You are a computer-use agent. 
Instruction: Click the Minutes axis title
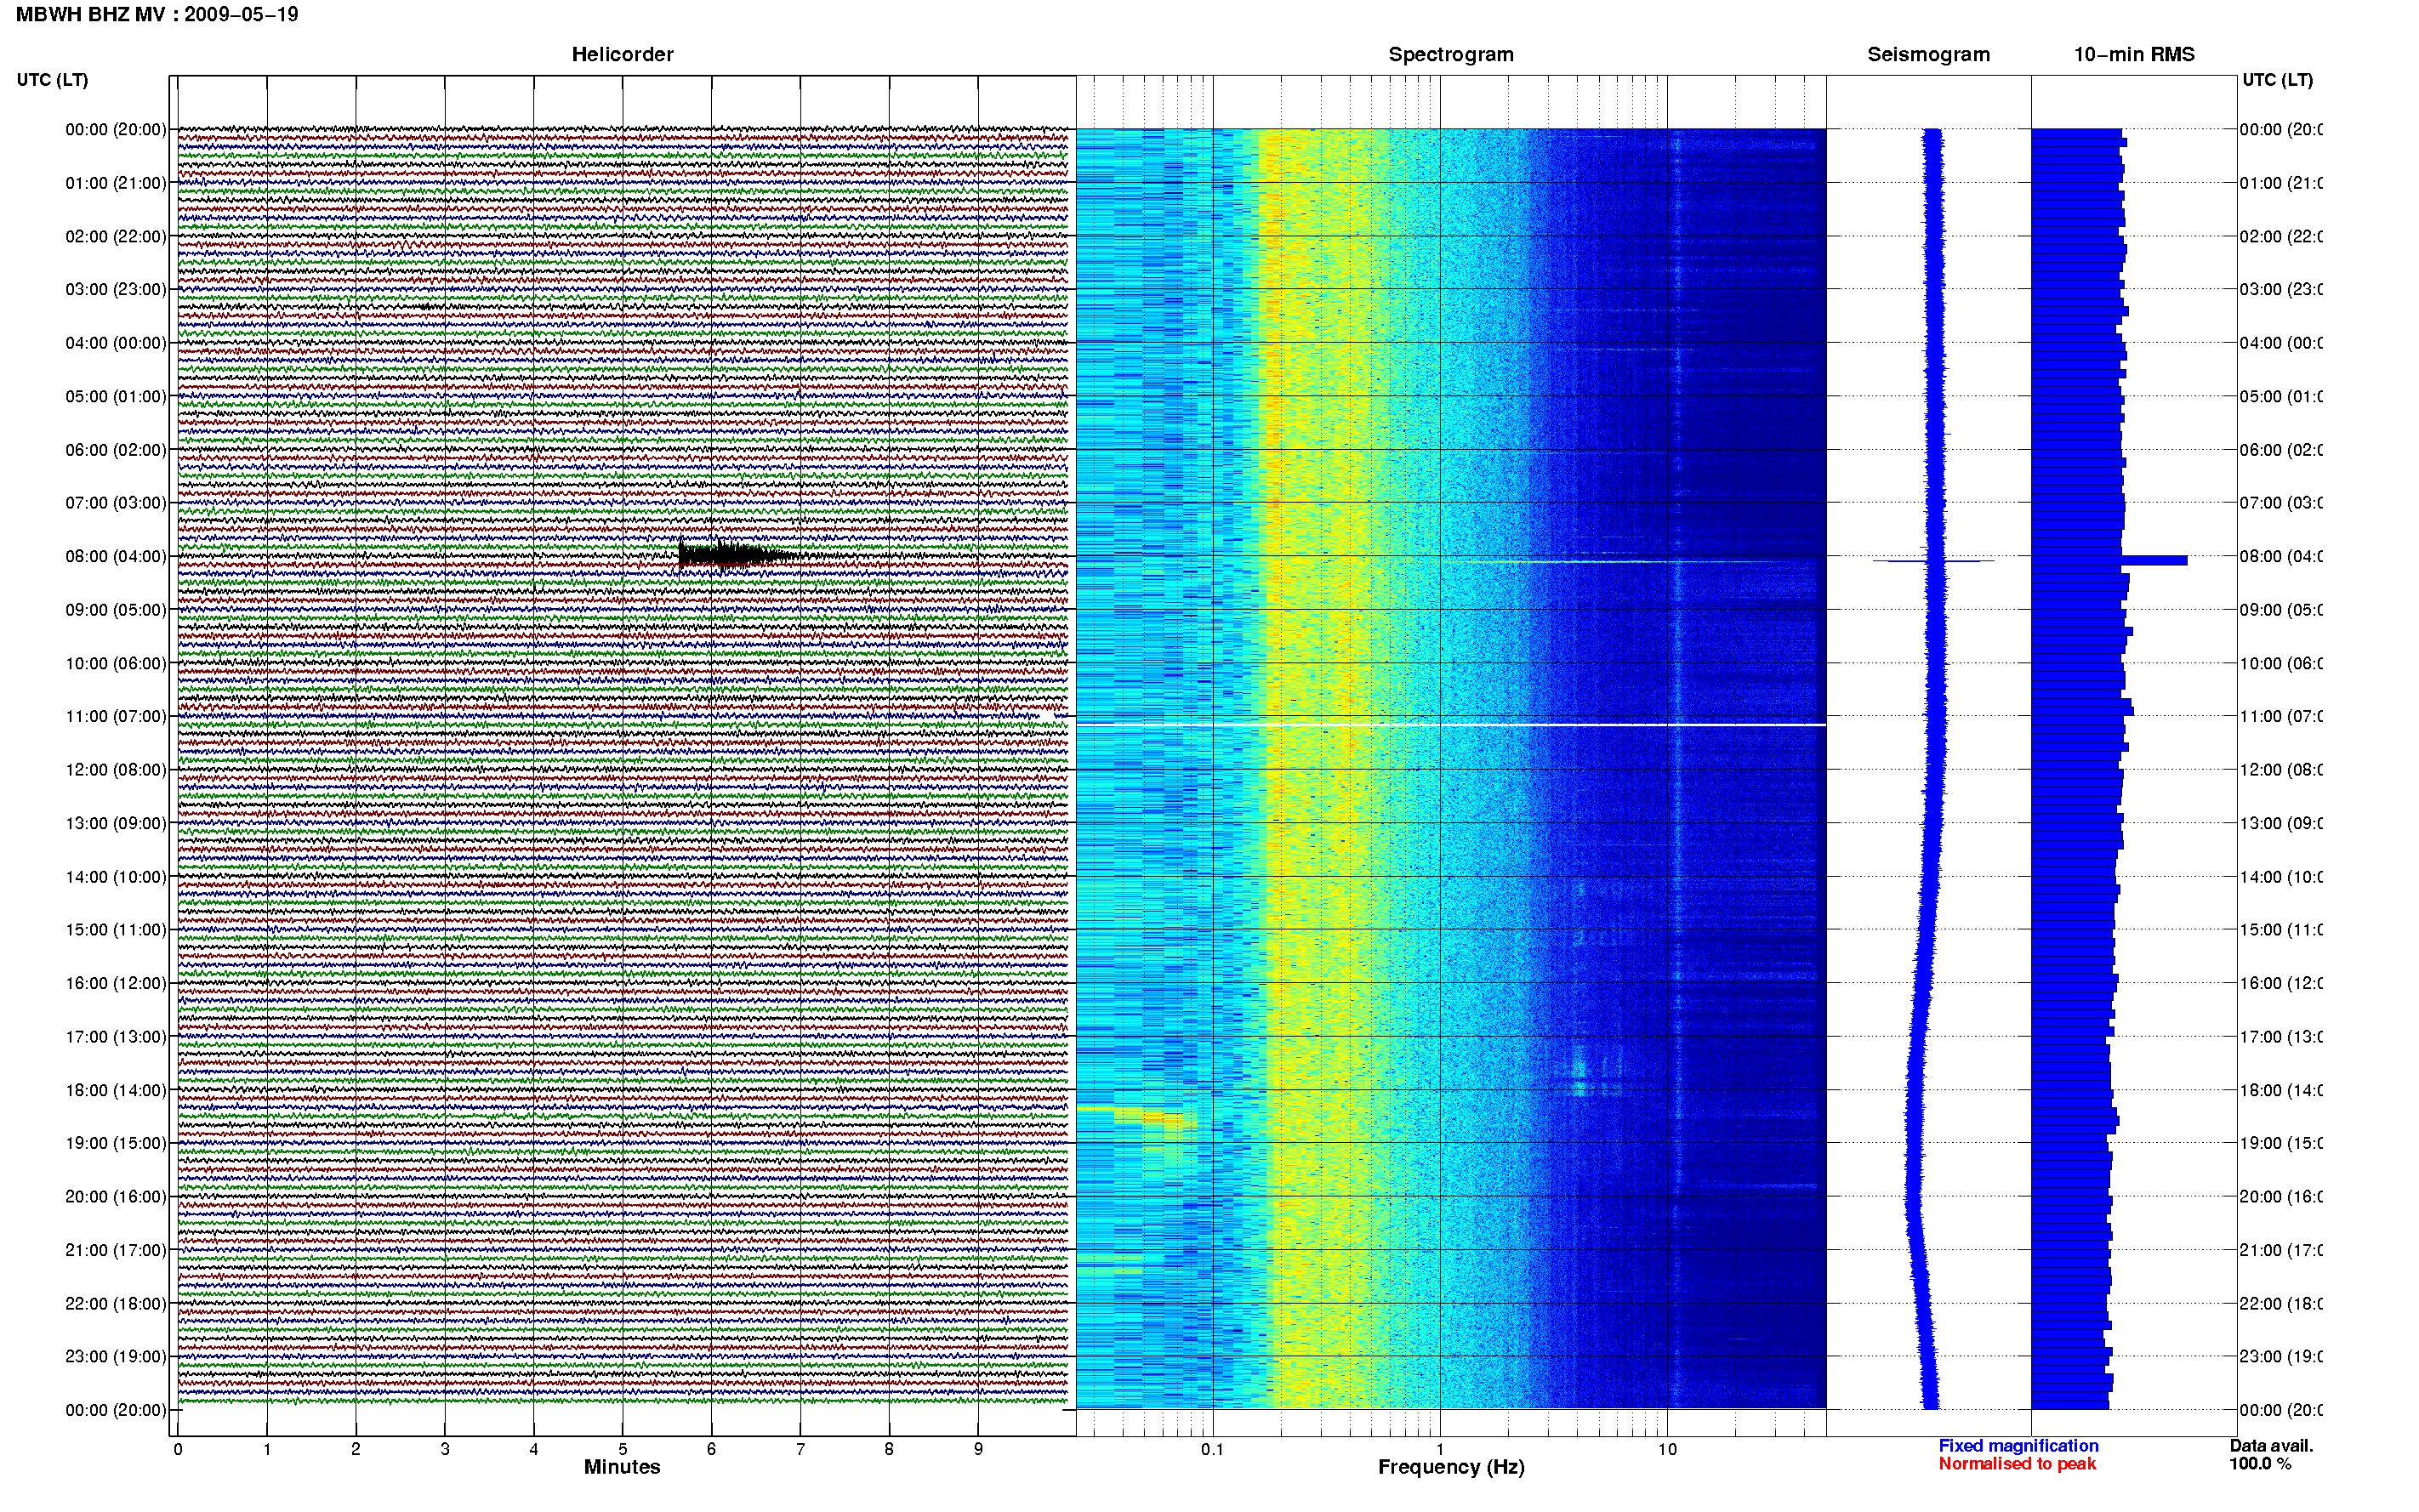pos(622,1467)
